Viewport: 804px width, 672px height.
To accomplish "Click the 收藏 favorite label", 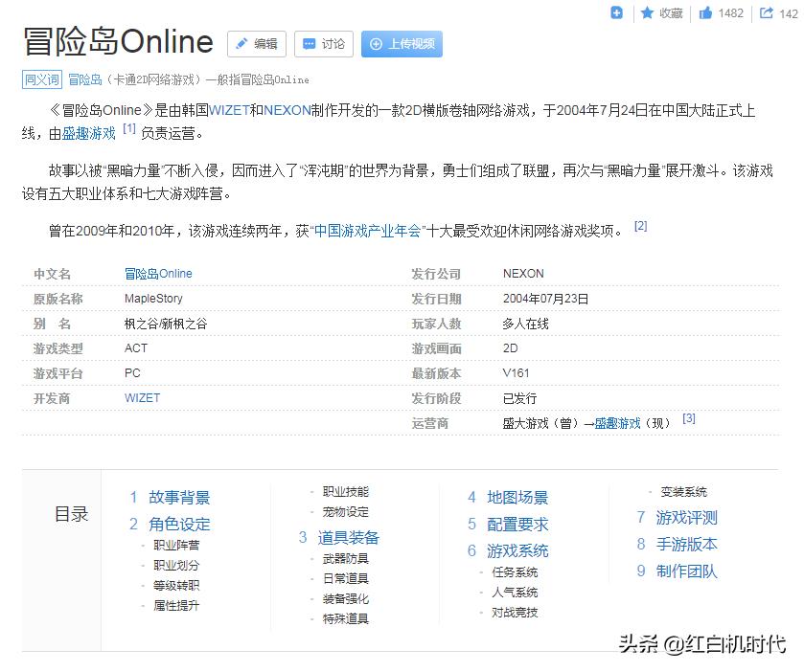I will point(671,13).
